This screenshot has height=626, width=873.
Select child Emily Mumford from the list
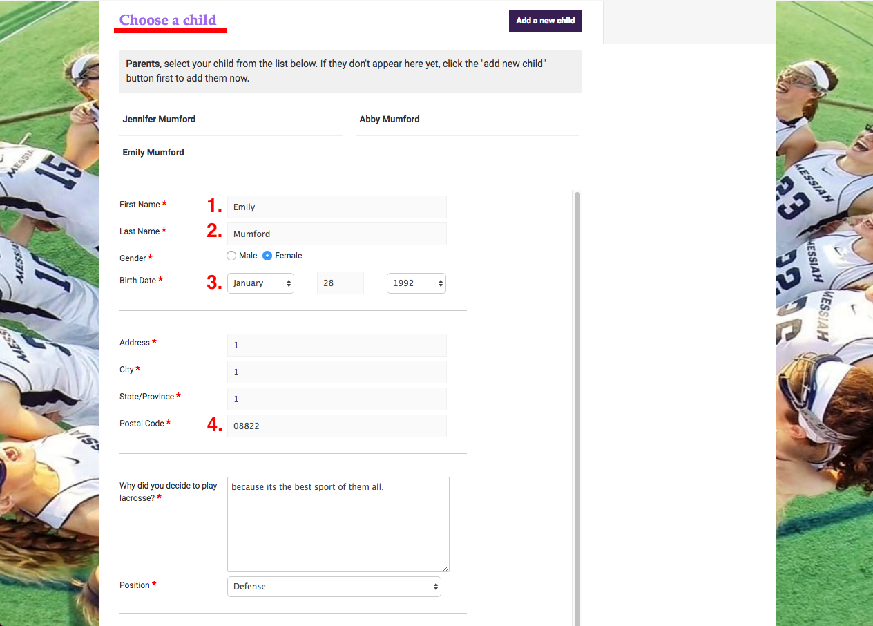pyautogui.click(x=153, y=152)
